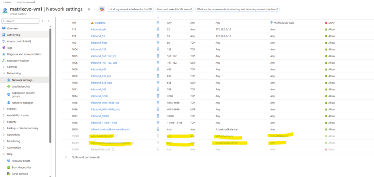Delete the inbound_http rule via trash icon

158,43
